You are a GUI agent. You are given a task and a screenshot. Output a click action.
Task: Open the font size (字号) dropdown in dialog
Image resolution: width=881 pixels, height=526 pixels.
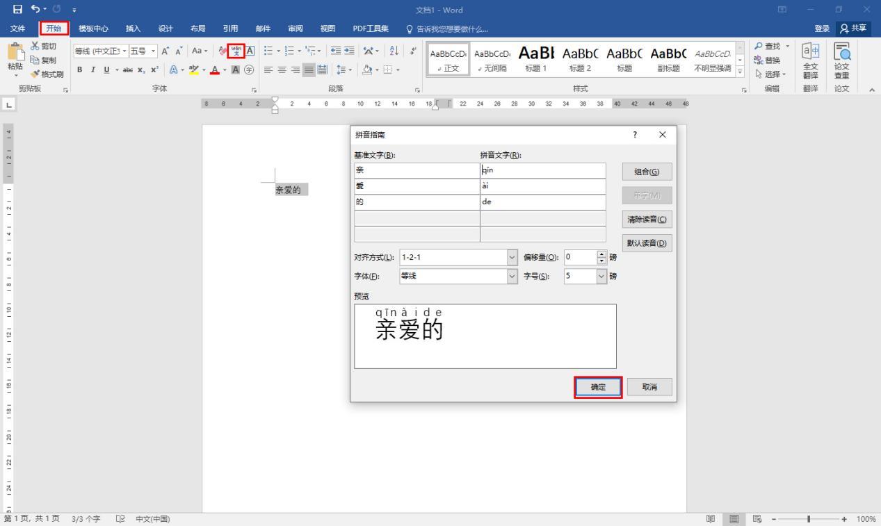601,276
